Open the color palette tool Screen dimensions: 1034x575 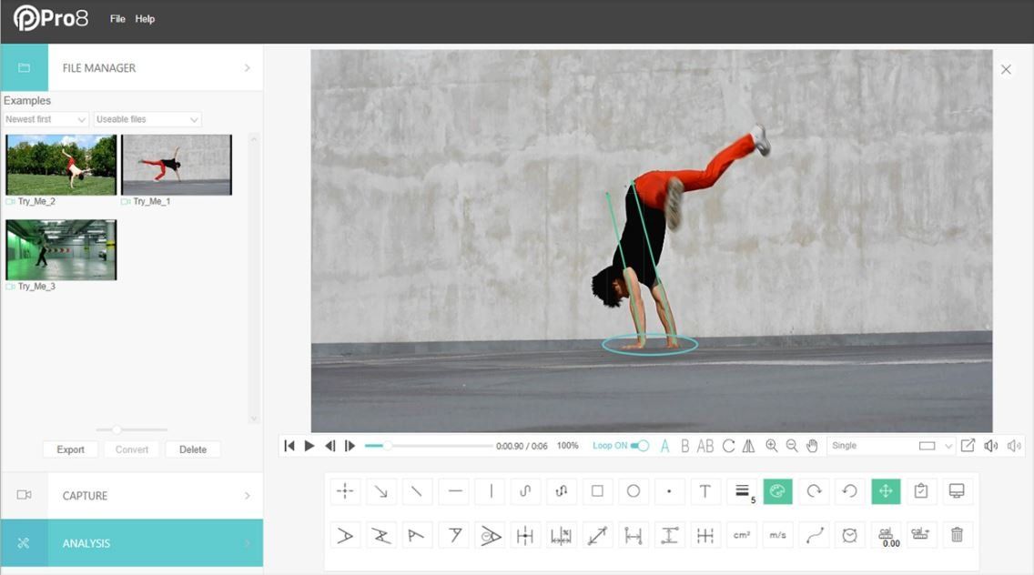pos(777,491)
